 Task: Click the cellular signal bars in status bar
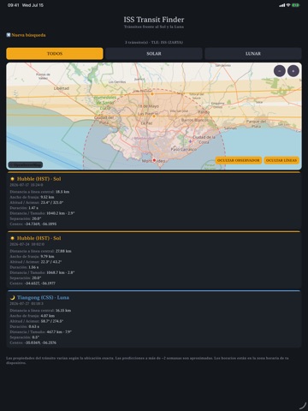(282, 5)
